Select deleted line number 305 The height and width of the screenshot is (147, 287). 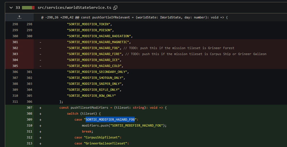tap(15, 66)
